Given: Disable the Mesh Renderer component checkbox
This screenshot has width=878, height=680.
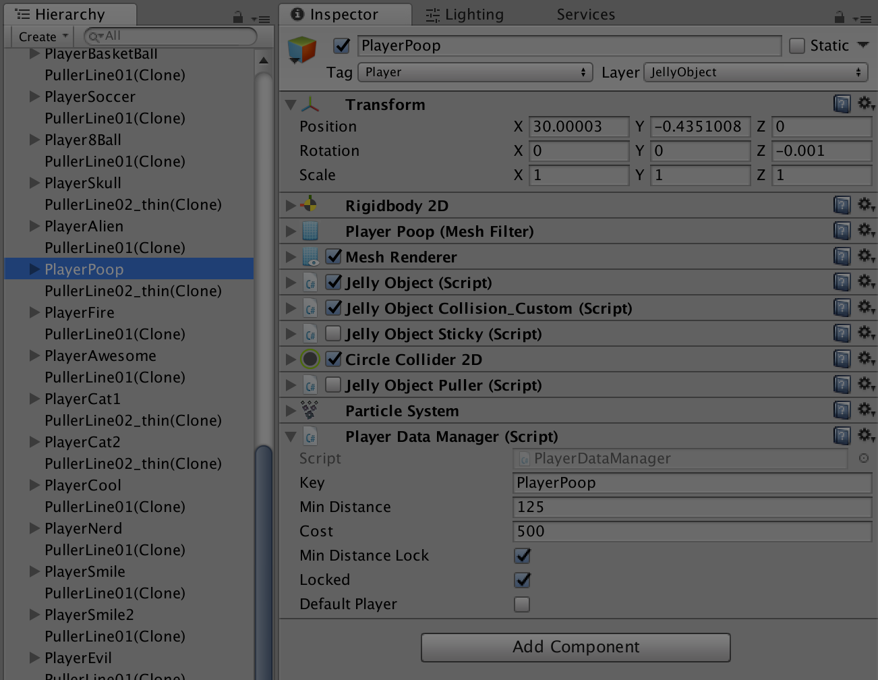Looking at the screenshot, I should 333,256.
